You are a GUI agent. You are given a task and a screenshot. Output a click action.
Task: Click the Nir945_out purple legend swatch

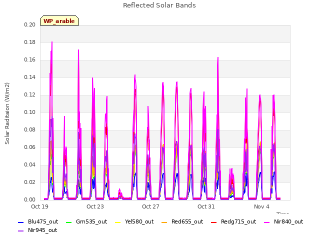21,231
